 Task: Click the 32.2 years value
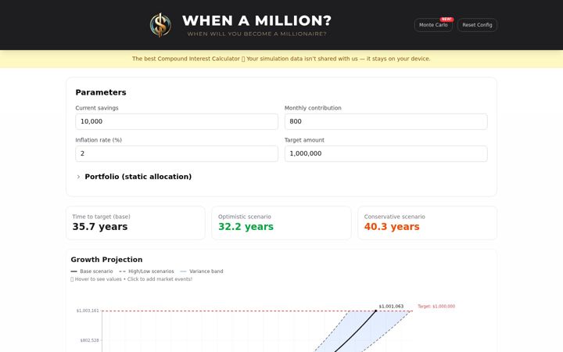coord(246,227)
